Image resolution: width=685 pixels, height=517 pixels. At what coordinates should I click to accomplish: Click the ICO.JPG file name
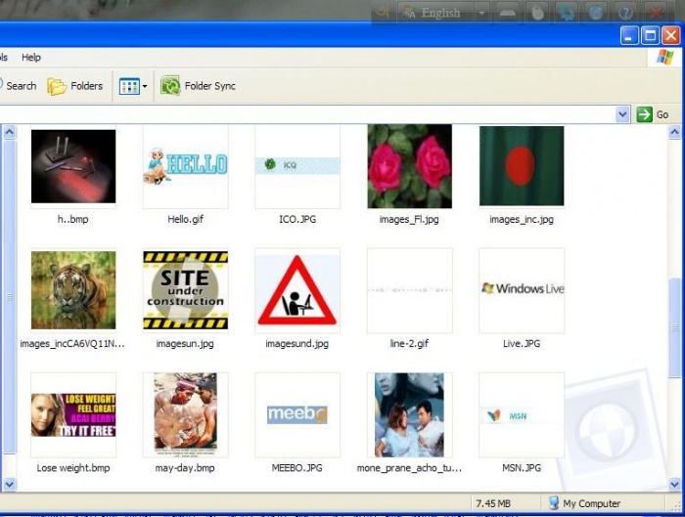pyautogui.click(x=297, y=220)
